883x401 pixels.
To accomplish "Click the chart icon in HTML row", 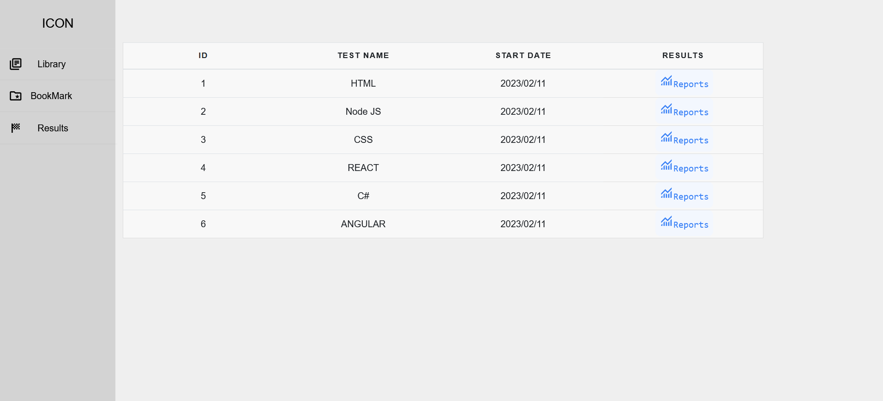I will point(666,82).
